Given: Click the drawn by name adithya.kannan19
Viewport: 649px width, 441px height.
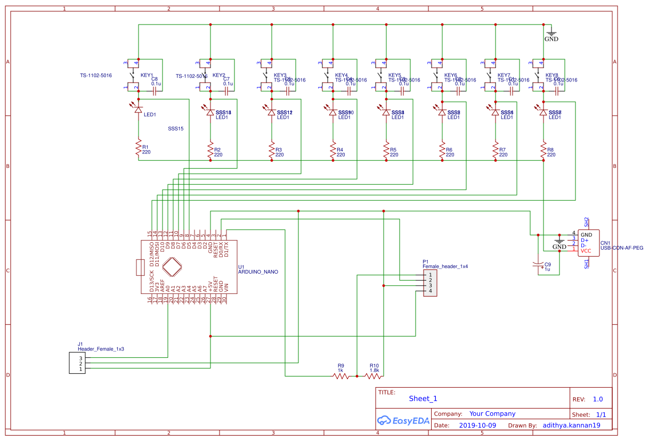Looking at the screenshot, I should pos(572,425).
